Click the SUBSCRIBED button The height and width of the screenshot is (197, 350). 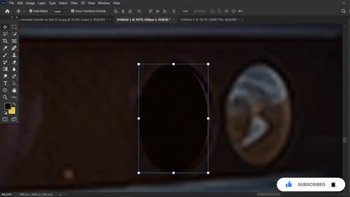(x=311, y=184)
